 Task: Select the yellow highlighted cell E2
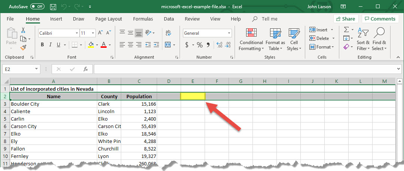(193, 96)
